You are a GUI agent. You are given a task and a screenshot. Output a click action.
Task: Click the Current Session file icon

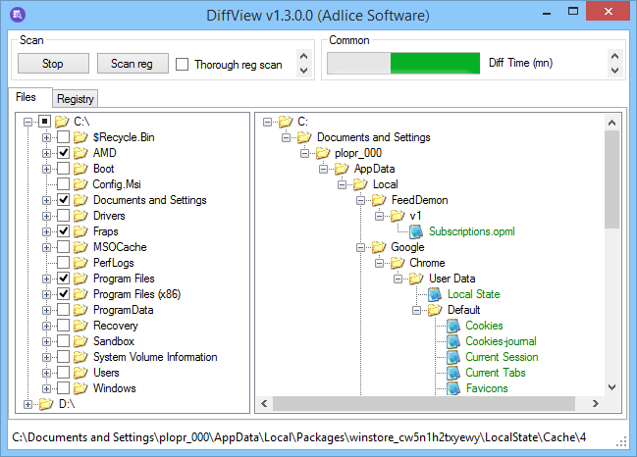(453, 357)
